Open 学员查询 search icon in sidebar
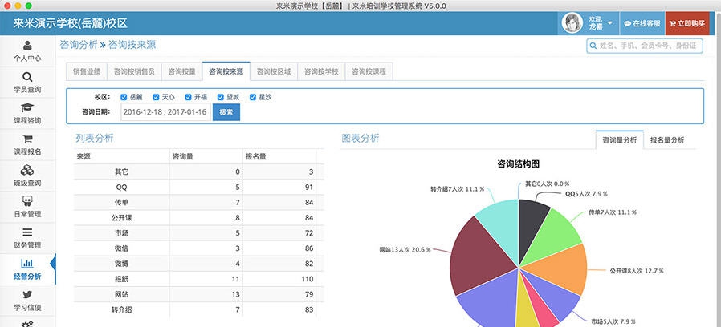Screen dimensions: 721x327 [27, 77]
